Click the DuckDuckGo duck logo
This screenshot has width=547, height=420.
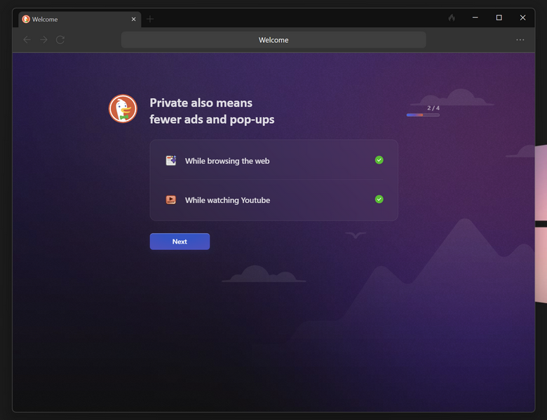(123, 108)
